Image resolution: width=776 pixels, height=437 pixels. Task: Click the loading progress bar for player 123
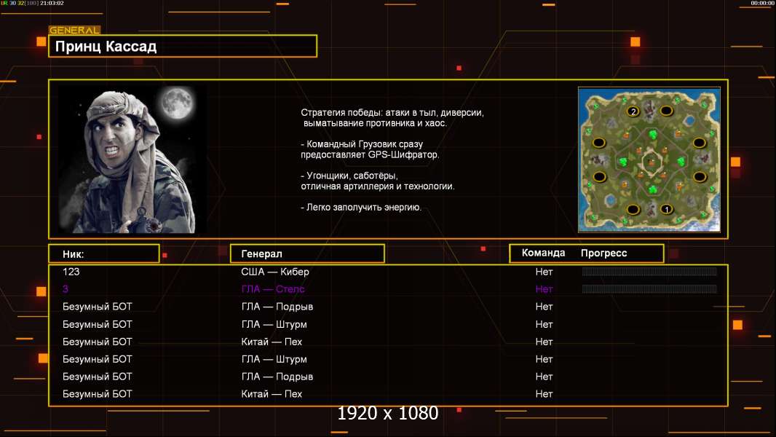(649, 272)
